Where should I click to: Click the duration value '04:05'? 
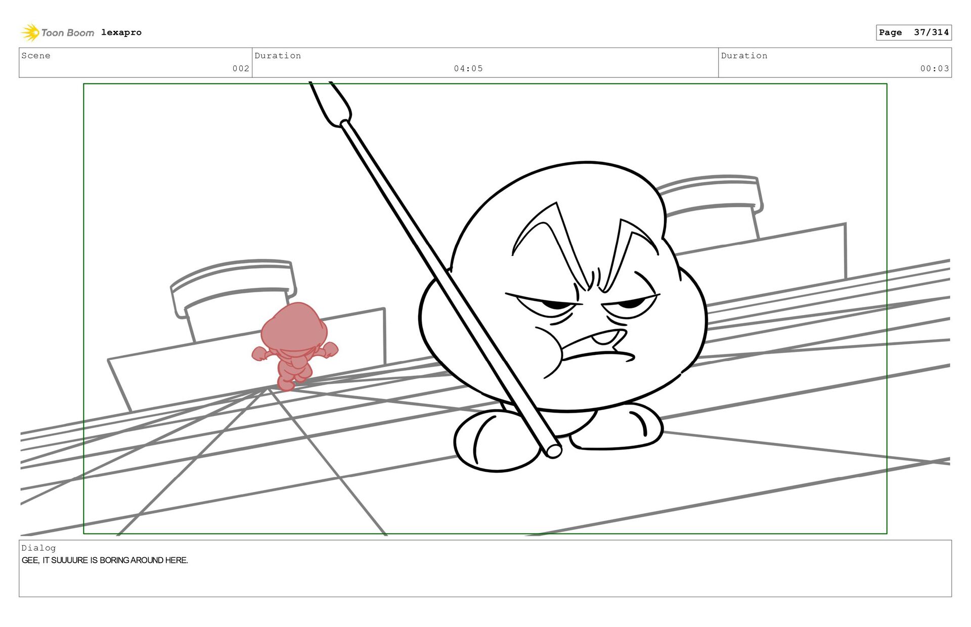(x=468, y=68)
